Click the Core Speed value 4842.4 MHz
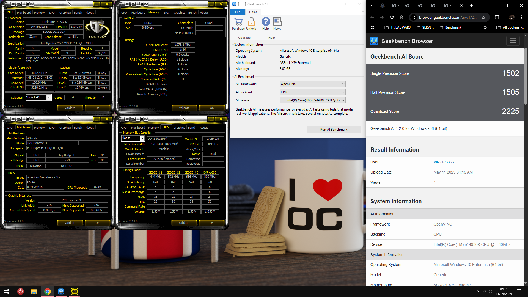 (x=39, y=73)
